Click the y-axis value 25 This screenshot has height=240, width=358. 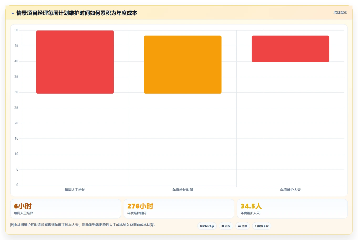[x=16, y=108]
